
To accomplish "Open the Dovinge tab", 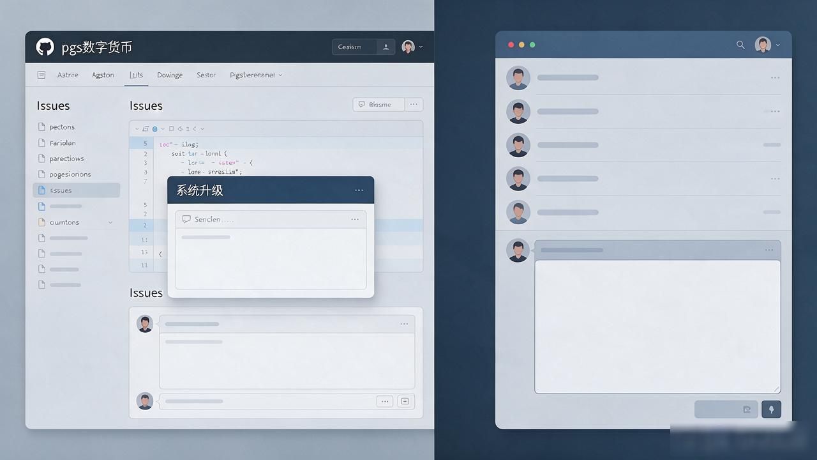I will point(170,75).
